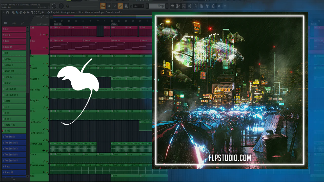Select the slip tool double-arrow icon
324x182 pixels.
(28, 12)
